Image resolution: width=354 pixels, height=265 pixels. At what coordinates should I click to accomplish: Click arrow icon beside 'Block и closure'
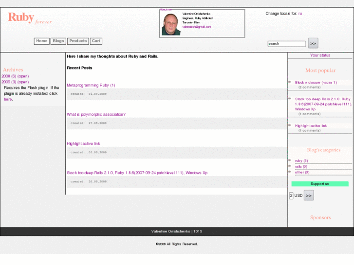click(x=290, y=82)
